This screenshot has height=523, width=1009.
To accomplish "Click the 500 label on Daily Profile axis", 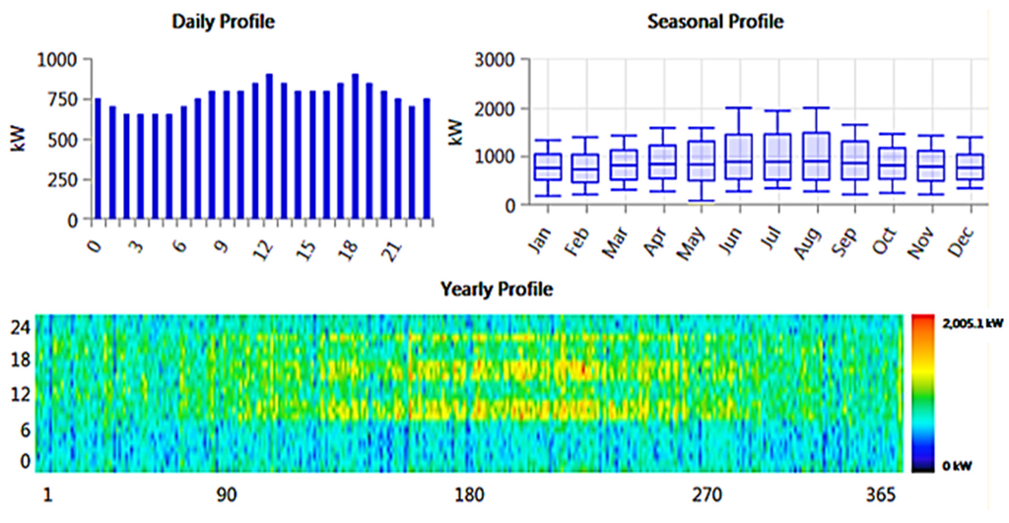I will point(62,140).
